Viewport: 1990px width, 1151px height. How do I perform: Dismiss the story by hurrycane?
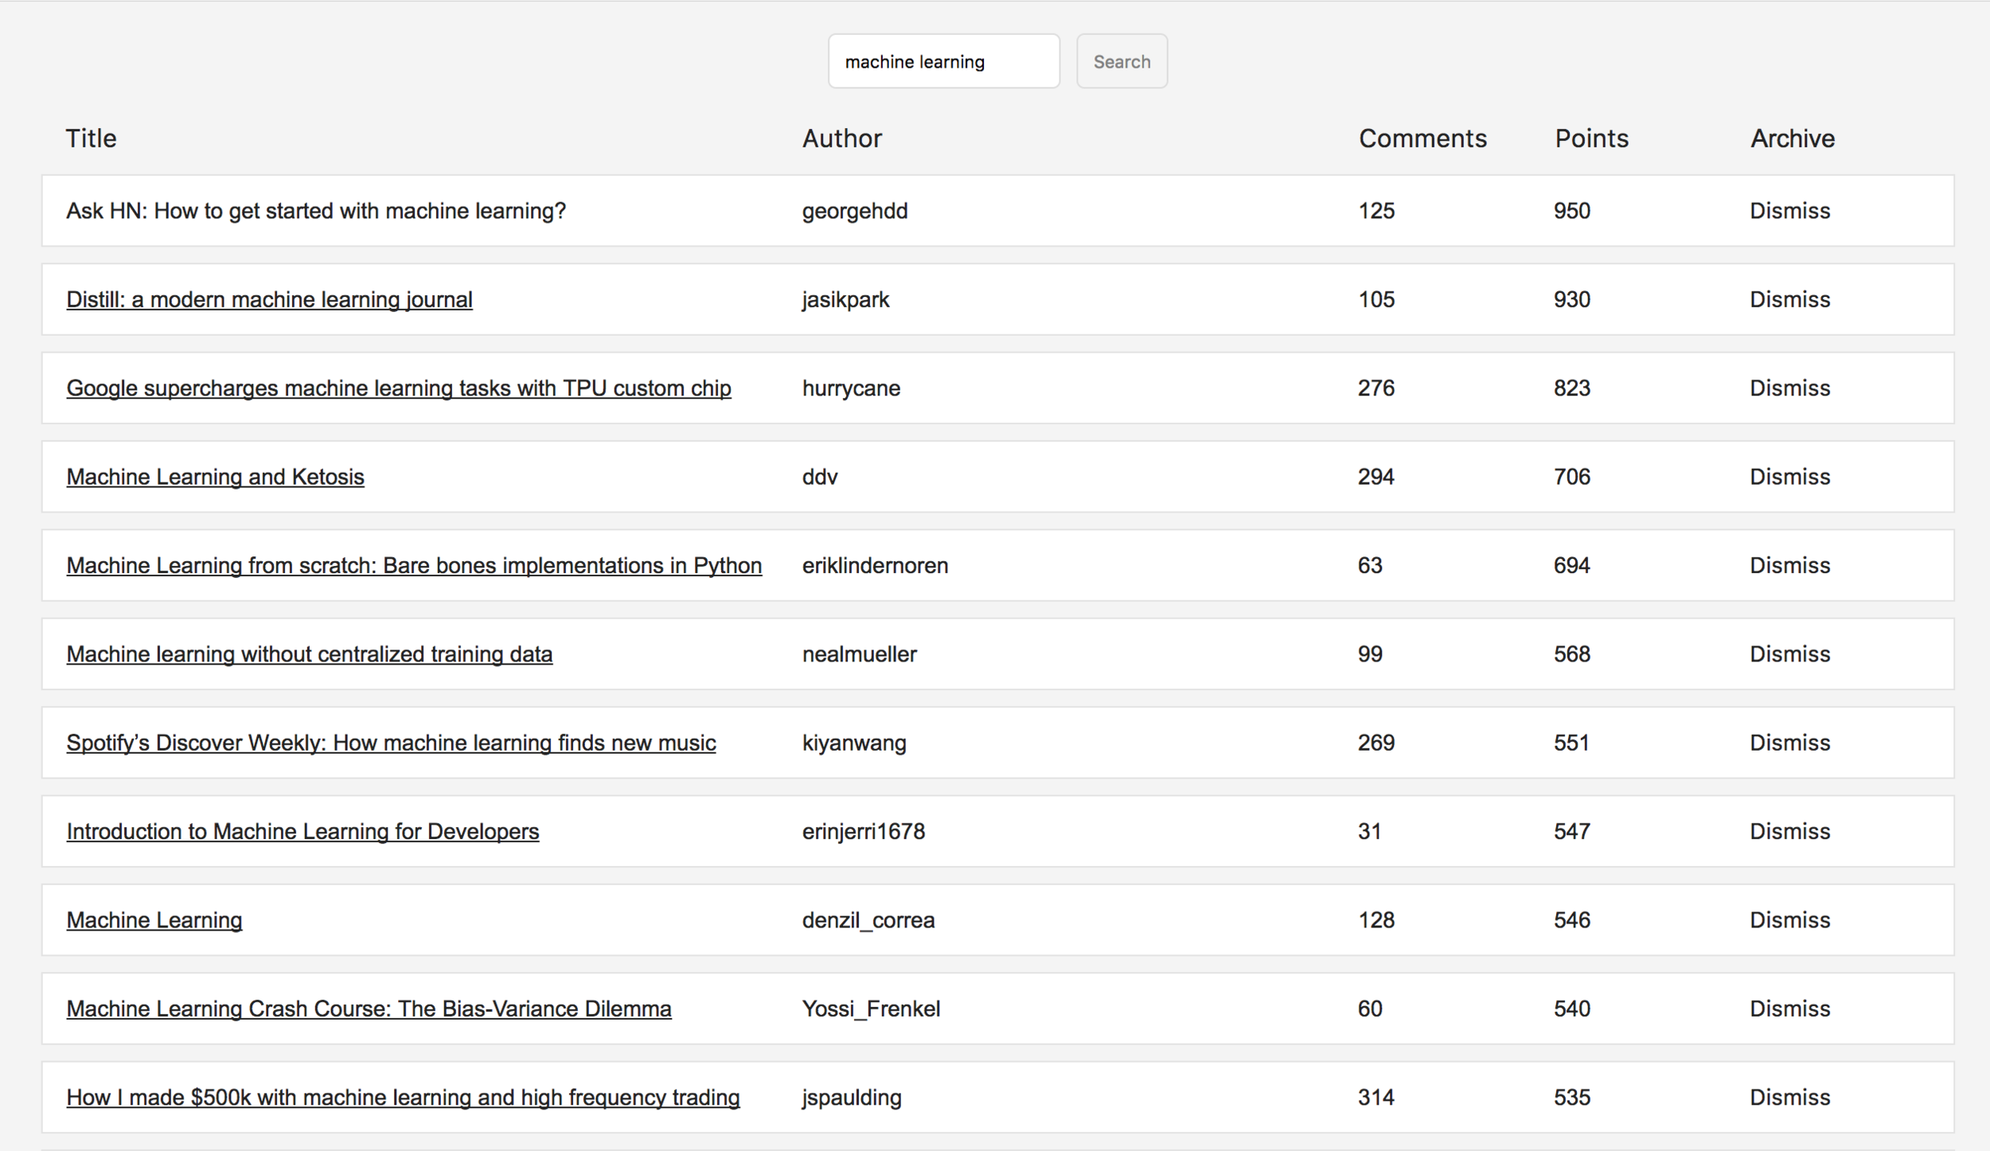tap(1789, 388)
